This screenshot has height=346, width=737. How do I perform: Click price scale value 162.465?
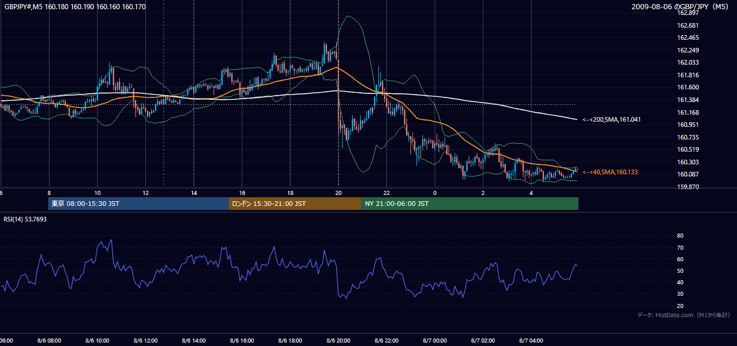687,37
